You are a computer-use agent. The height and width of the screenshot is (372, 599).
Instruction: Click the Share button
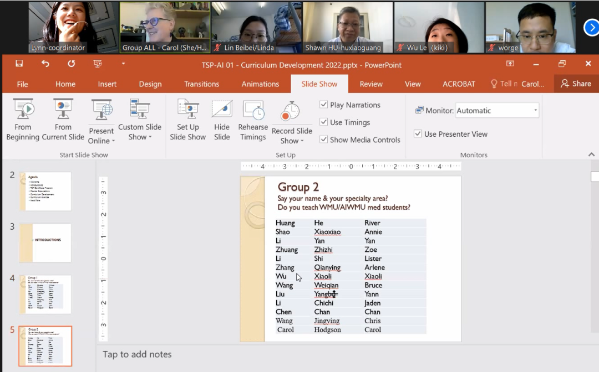click(x=576, y=84)
